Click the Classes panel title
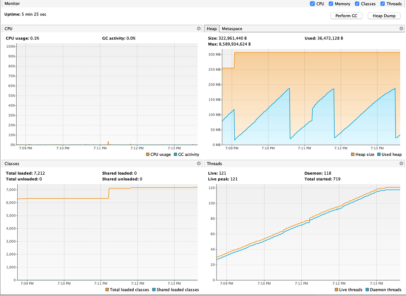The image size is (406, 296). (12, 164)
